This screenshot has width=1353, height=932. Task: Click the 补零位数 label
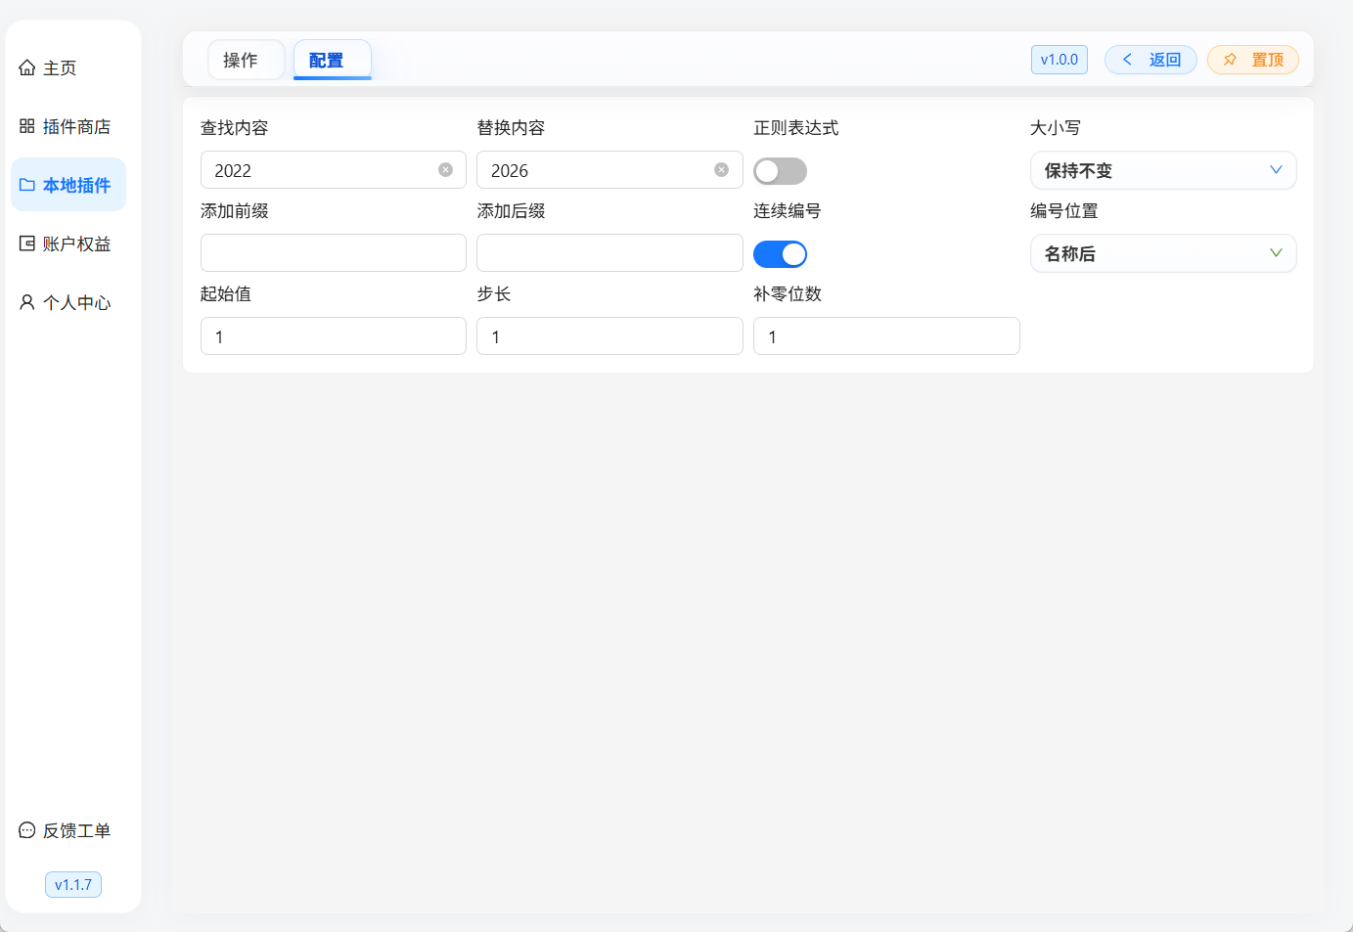tap(788, 294)
